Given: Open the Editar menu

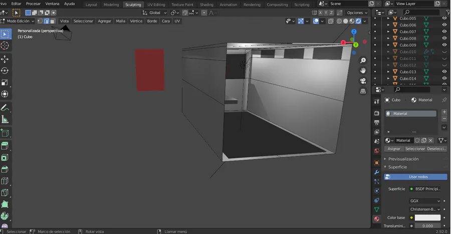Looking at the screenshot, I should tap(16, 4).
